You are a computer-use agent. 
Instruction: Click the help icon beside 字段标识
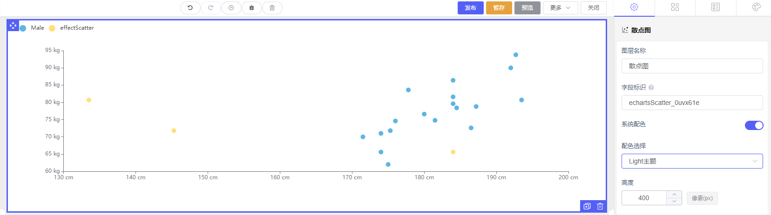click(651, 87)
